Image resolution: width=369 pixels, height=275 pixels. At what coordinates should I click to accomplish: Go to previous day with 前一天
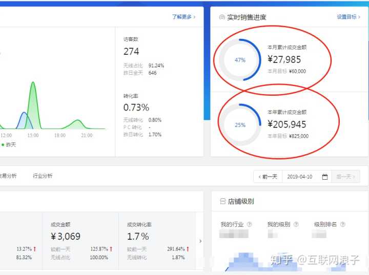point(268,177)
